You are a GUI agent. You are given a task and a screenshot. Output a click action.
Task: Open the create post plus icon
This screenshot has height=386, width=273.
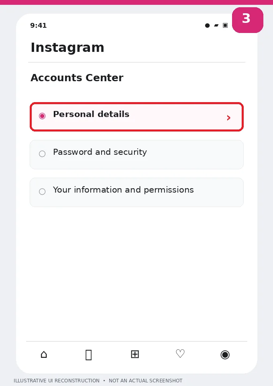(x=135, y=354)
